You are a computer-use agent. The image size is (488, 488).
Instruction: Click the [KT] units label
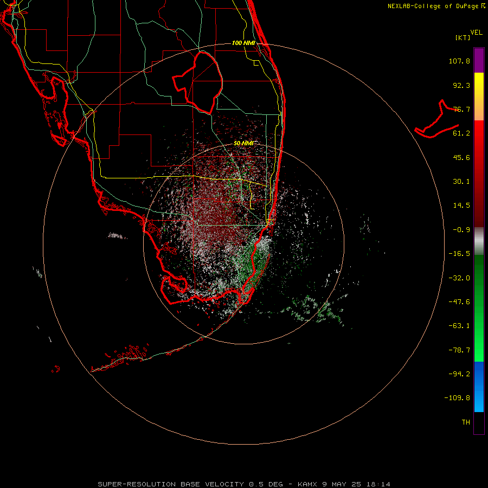(x=463, y=37)
